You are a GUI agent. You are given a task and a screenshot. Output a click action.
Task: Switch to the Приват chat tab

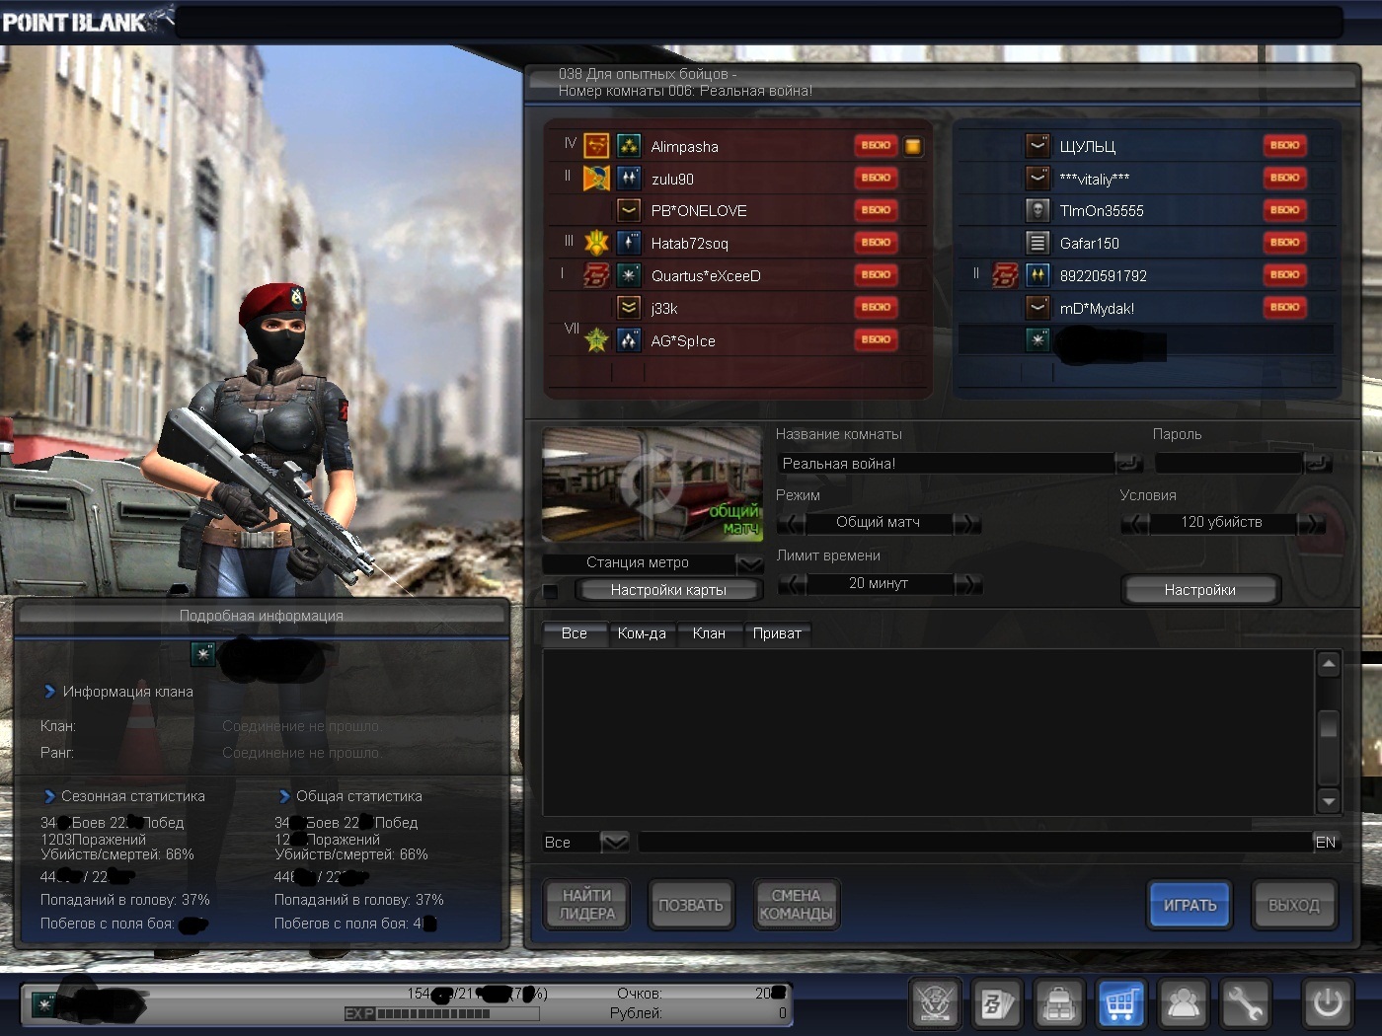[x=777, y=633]
